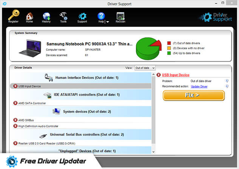
Task: Collapse the Universal Serial Bus controllers group header
Action: (x=81, y=135)
